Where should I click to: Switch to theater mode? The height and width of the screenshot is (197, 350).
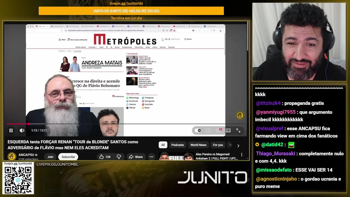(228, 131)
